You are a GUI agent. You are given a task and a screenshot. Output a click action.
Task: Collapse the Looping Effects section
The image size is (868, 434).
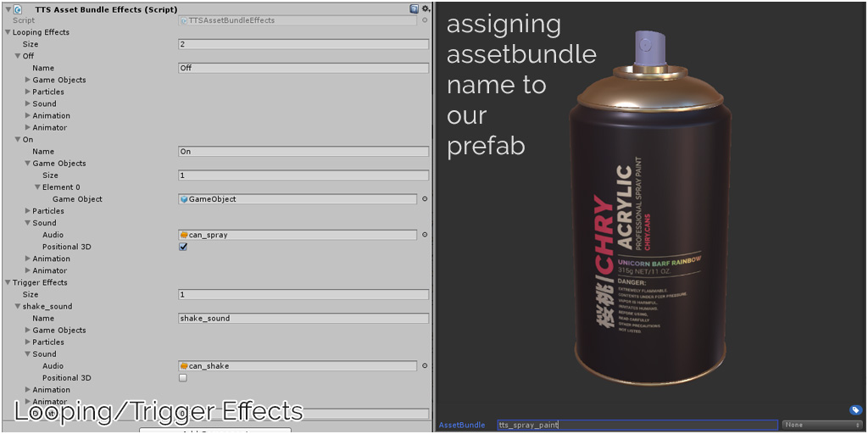coord(8,32)
